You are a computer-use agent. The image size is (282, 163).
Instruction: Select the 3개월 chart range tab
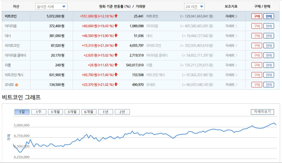72,112
